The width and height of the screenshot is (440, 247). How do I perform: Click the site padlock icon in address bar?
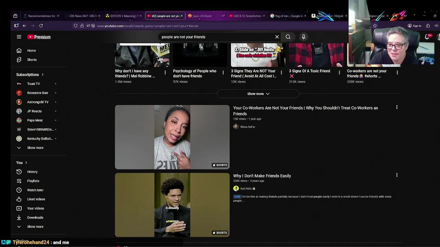(82, 26)
